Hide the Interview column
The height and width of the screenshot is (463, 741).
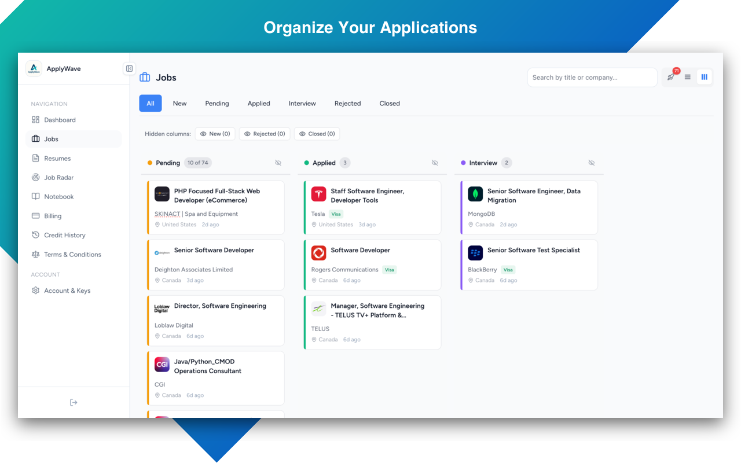592,163
